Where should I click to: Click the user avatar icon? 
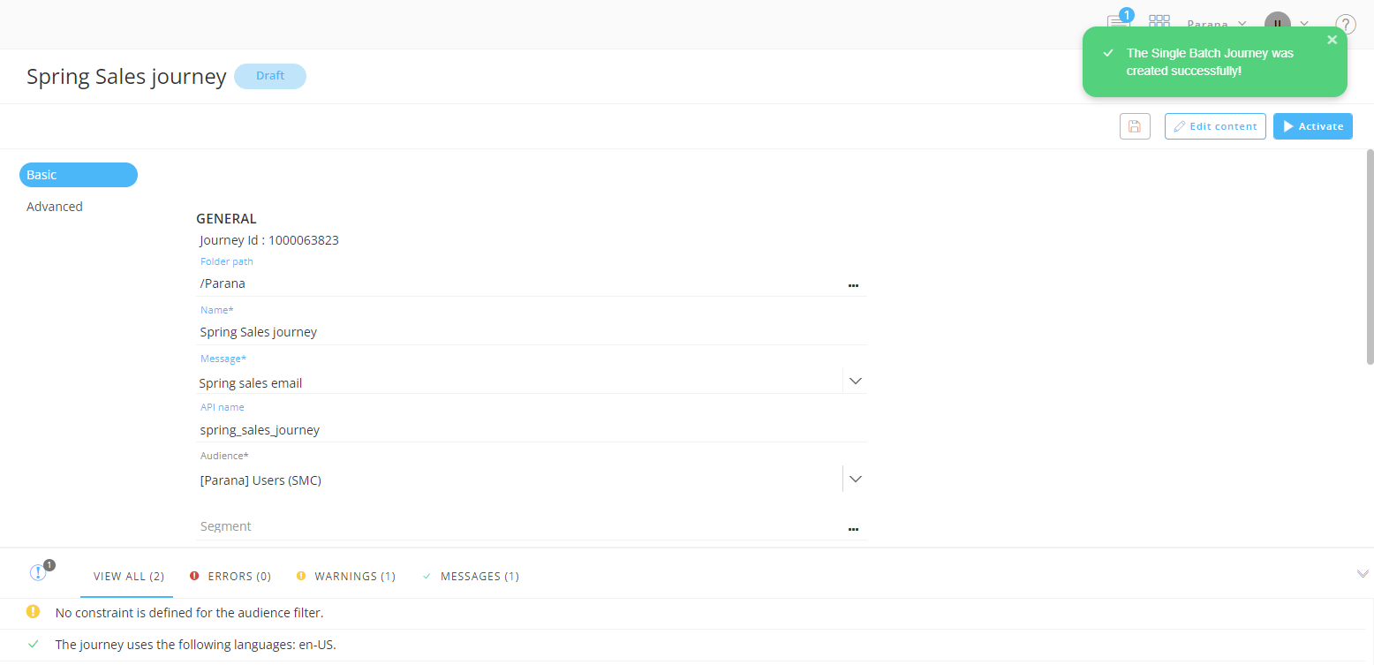click(1277, 24)
